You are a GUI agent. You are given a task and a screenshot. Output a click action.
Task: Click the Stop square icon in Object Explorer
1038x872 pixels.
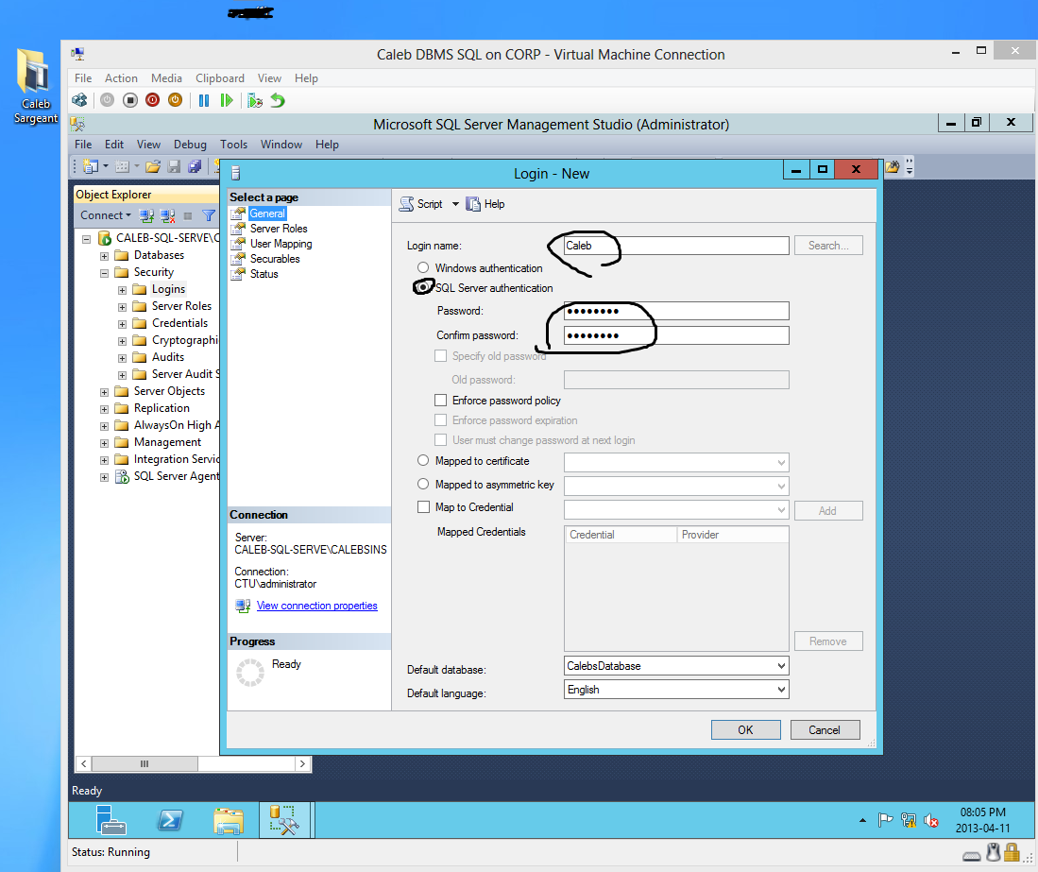pyautogui.click(x=188, y=215)
